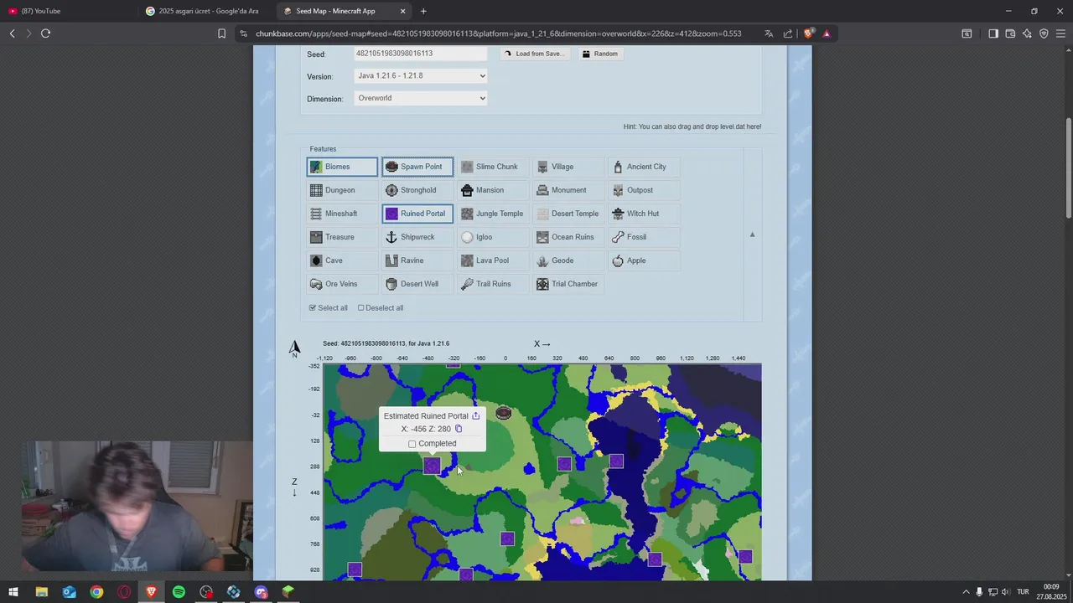Share the estimated ruined portal location
The width and height of the screenshot is (1073, 603).
pyautogui.click(x=475, y=415)
